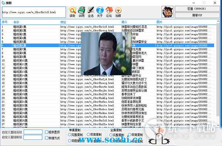This screenshot has height=146, width=222.
Task: Click address cell v_19rrfbr1i8.html in row 1
Action: (87, 27)
